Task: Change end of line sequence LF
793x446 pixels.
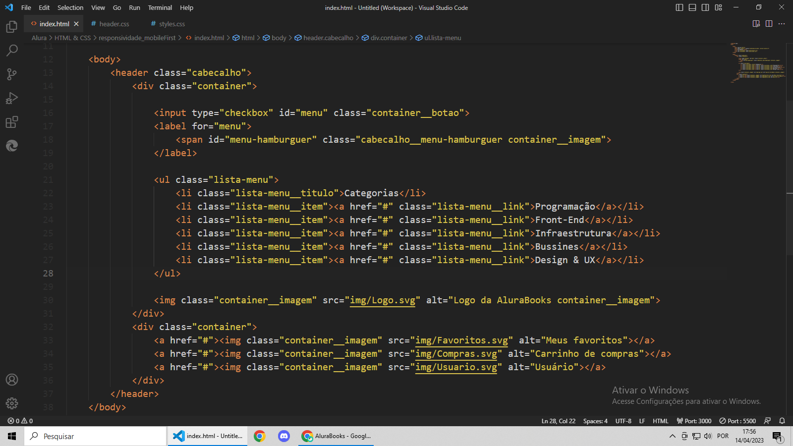Action: 642,421
